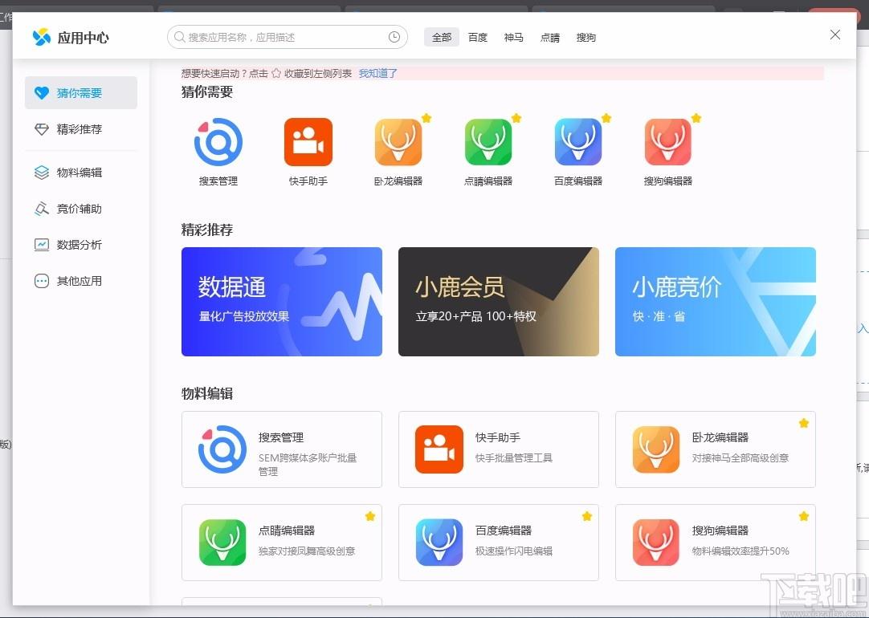Open 物料编辑 in the left sidebar

80,173
